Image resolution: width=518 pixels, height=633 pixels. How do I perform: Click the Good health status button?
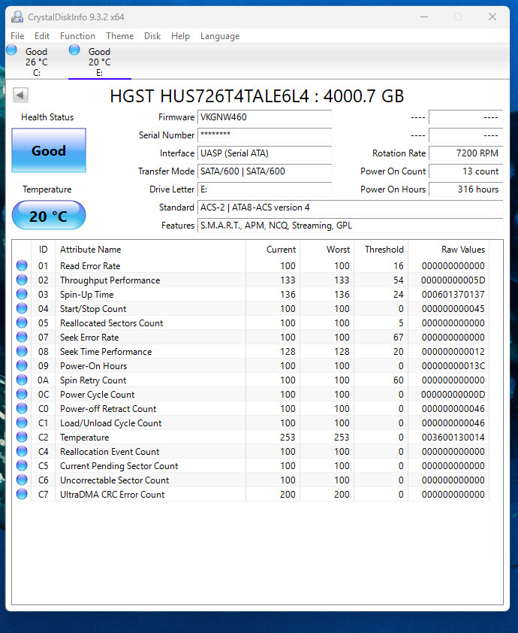[x=49, y=150]
